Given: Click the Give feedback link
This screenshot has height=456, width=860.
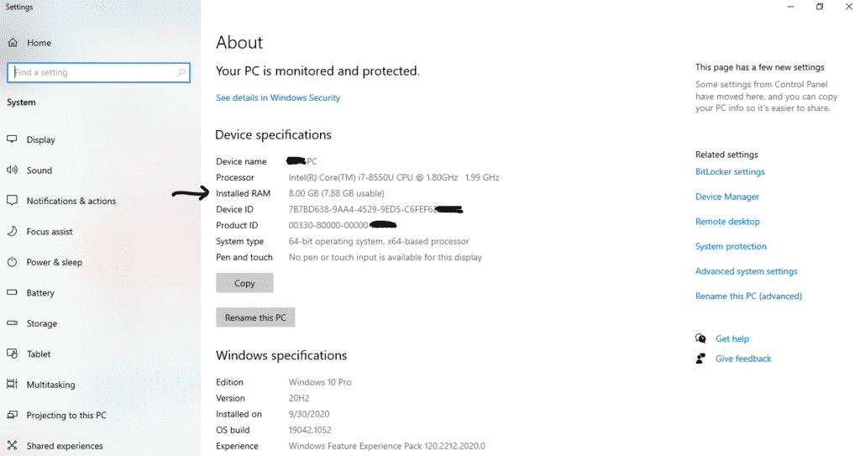Looking at the screenshot, I should 743,359.
